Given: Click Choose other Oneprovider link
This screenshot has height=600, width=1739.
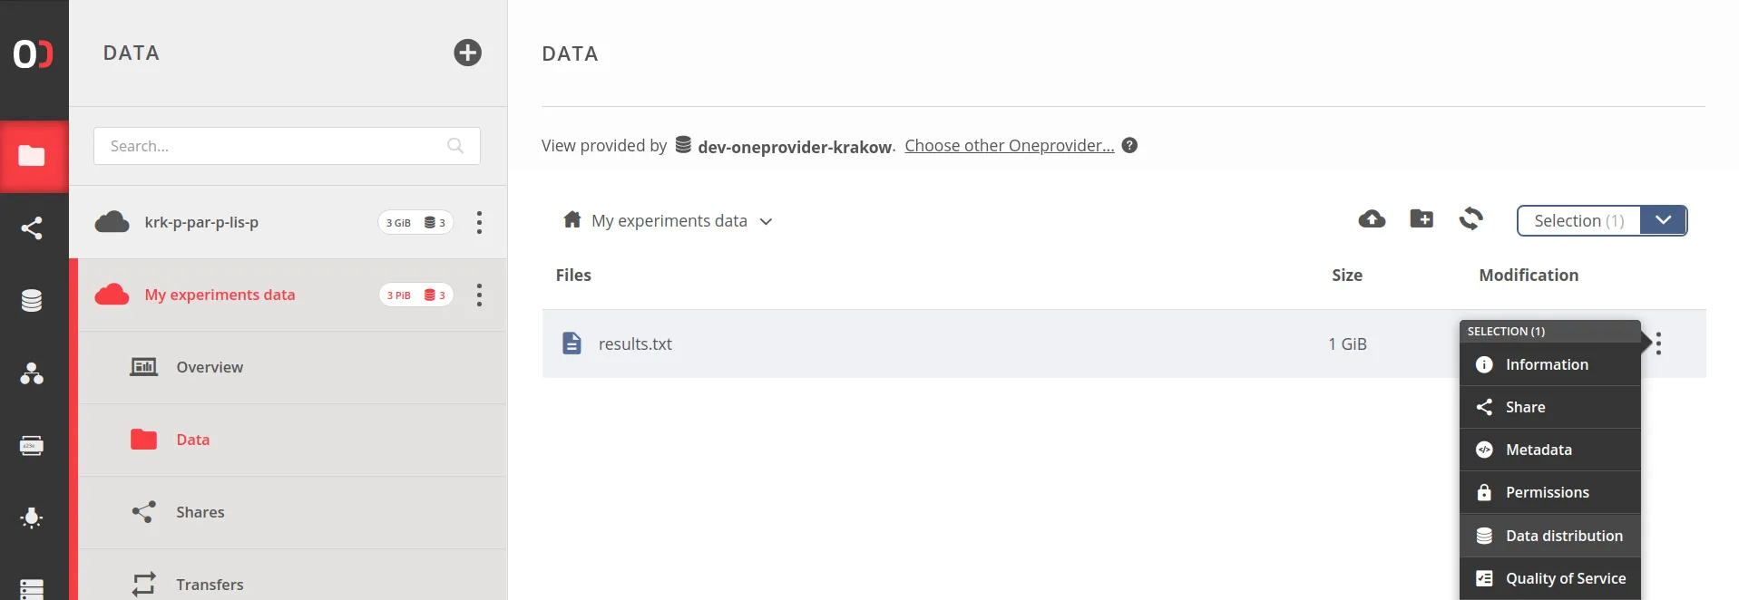Looking at the screenshot, I should pos(1009,146).
